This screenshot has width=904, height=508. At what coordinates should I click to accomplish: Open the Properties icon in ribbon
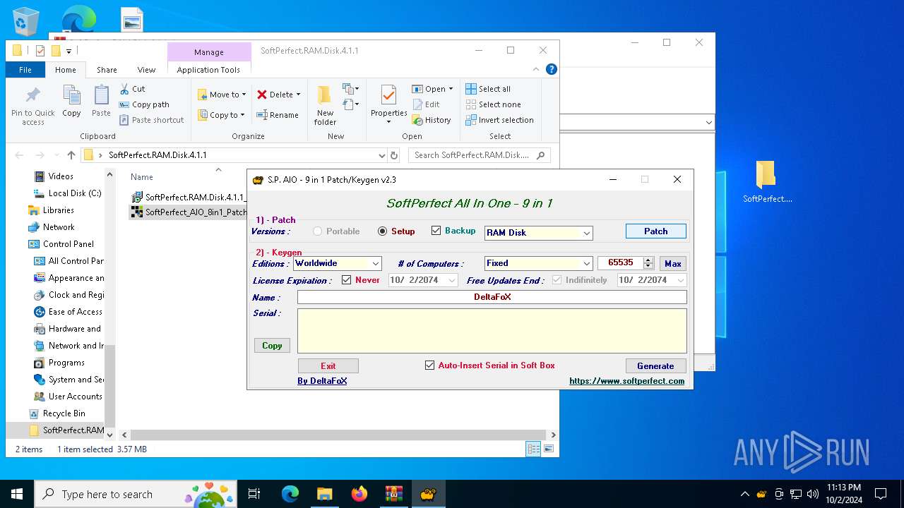click(x=388, y=96)
